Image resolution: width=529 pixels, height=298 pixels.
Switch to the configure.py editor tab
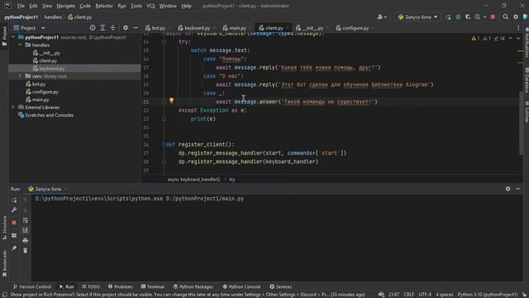click(355, 28)
